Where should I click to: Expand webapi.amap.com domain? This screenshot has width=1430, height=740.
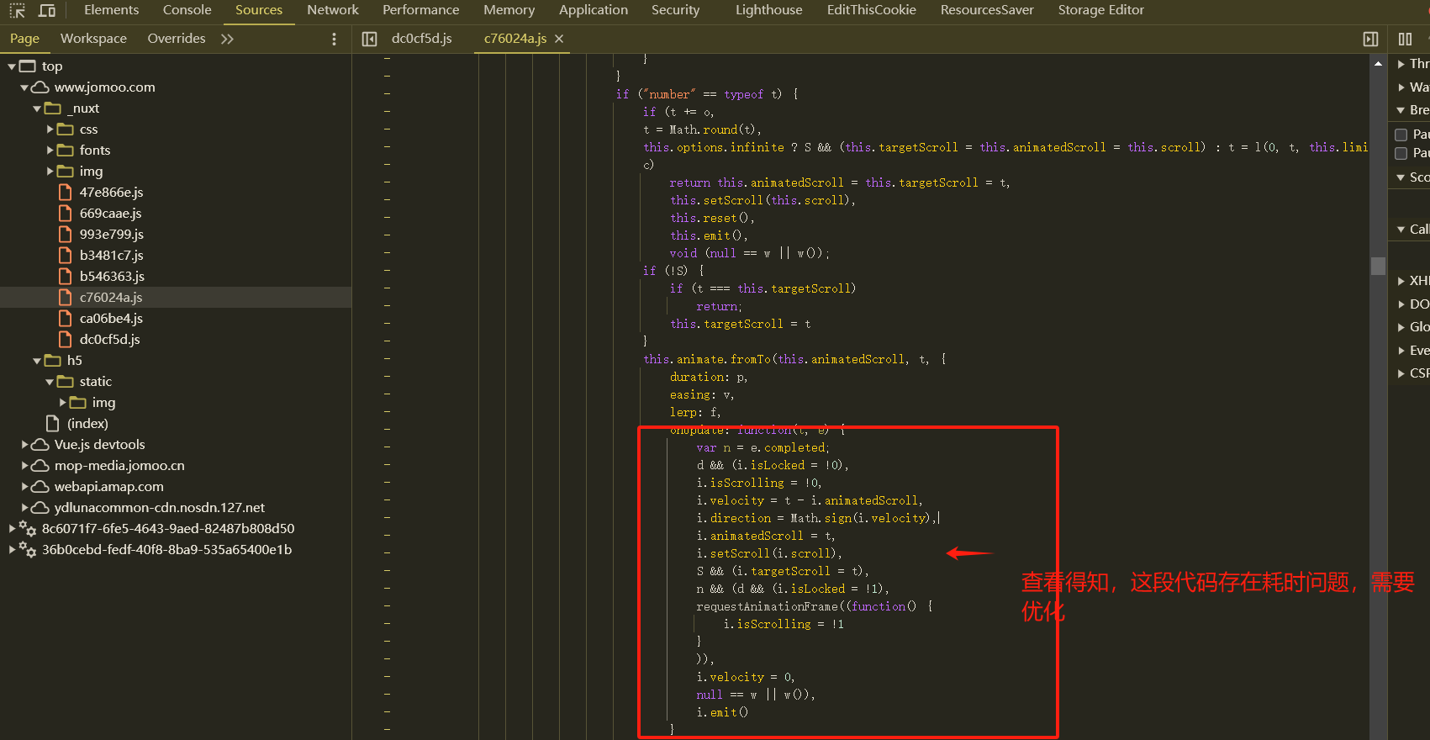(24, 487)
